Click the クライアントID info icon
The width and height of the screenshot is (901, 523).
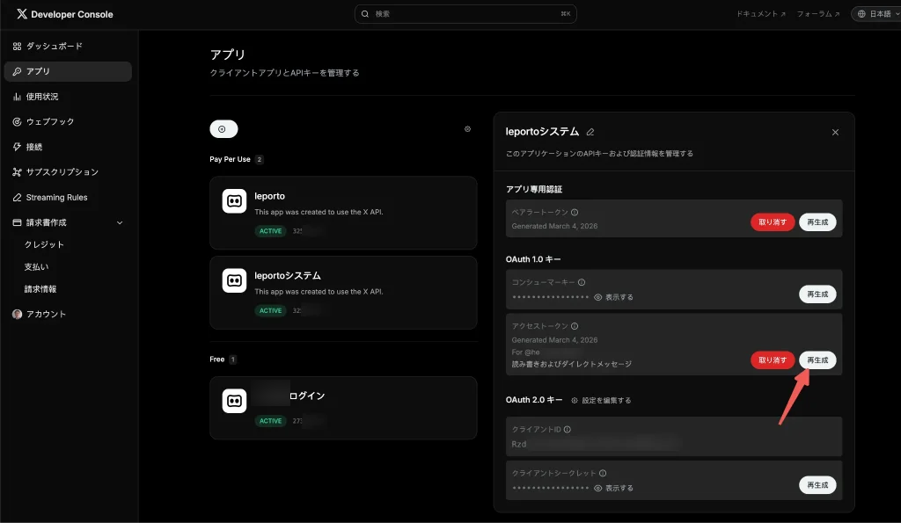(x=568, y=430)
